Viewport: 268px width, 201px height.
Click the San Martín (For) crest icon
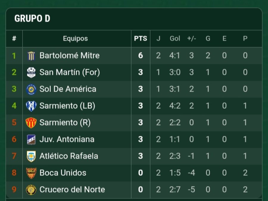coord(31,72)
